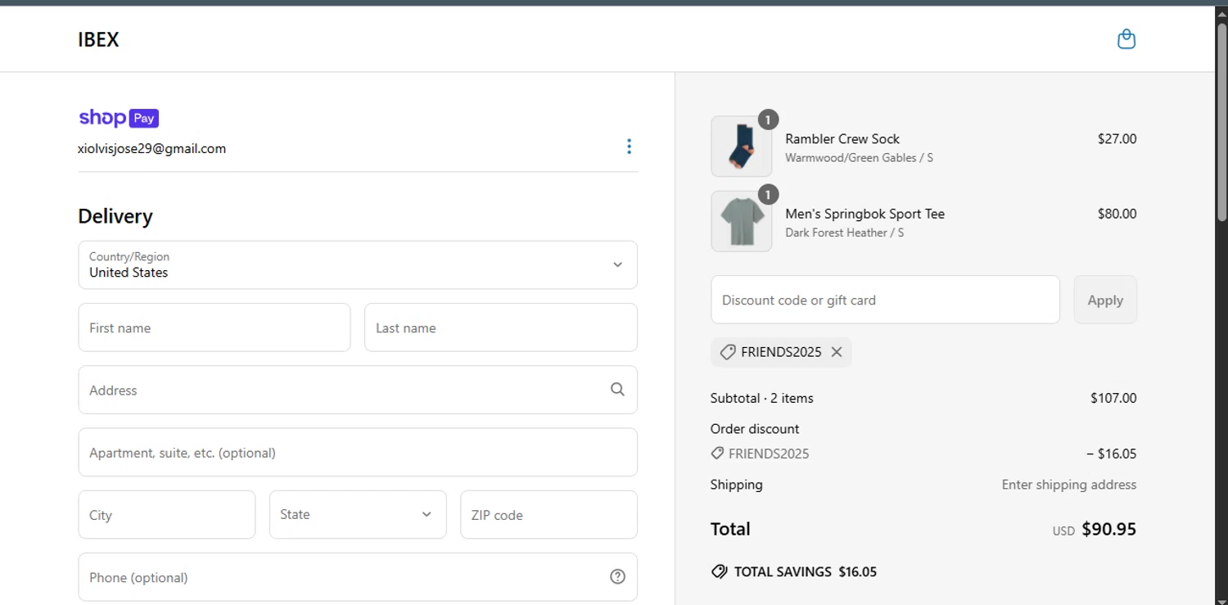Click the $80.00 tee price
The image size is (1228, 605).
(x=1117, y=214)
